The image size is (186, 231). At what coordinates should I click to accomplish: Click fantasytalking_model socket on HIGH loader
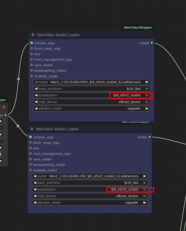31,70
